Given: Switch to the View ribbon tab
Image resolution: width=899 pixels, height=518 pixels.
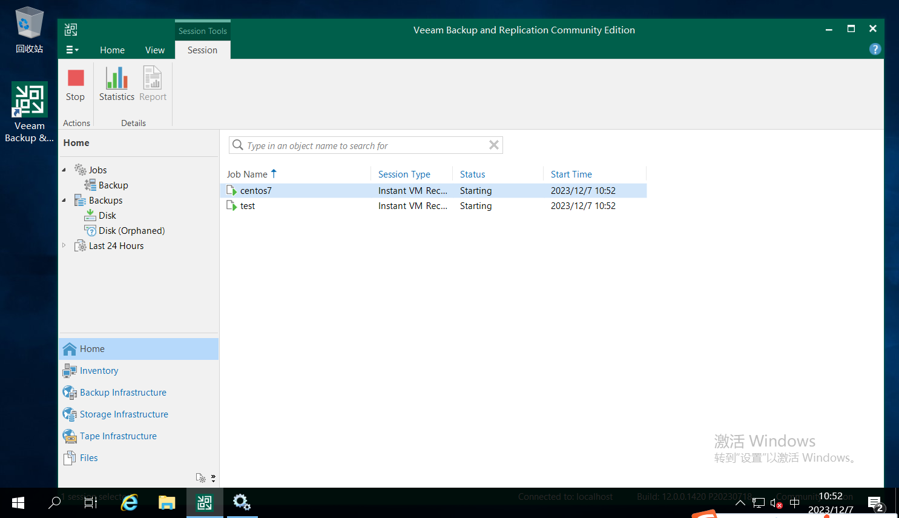Looking at the screenshot, I should [x=155, y=50].
